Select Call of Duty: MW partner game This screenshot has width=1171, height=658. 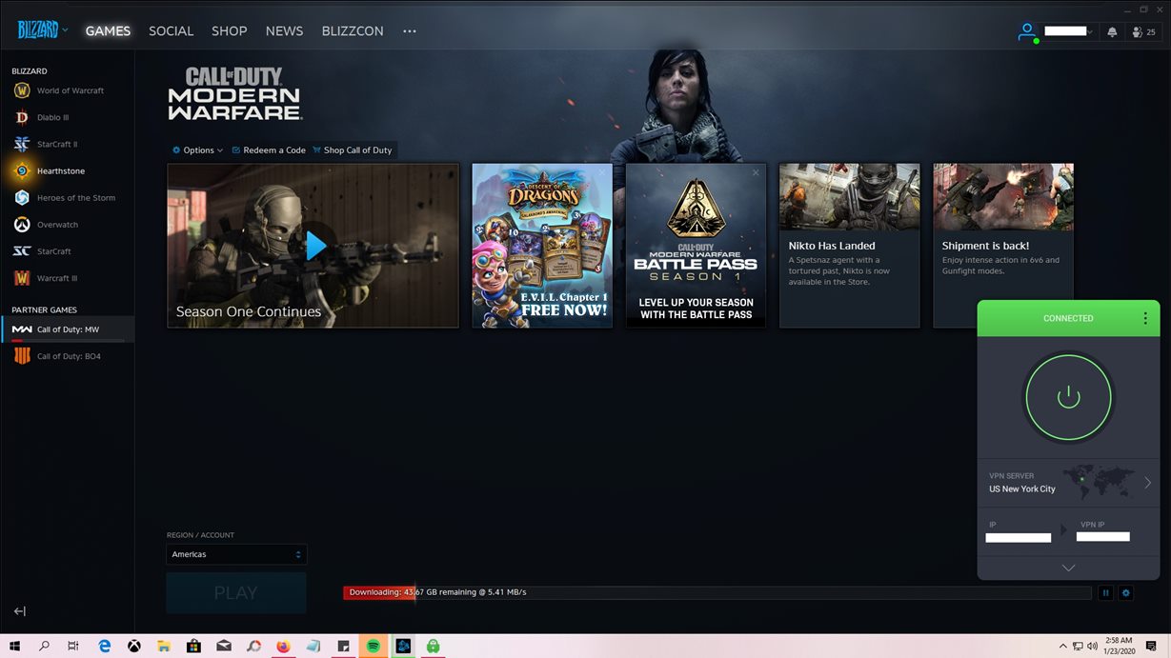tap(67, 329)
